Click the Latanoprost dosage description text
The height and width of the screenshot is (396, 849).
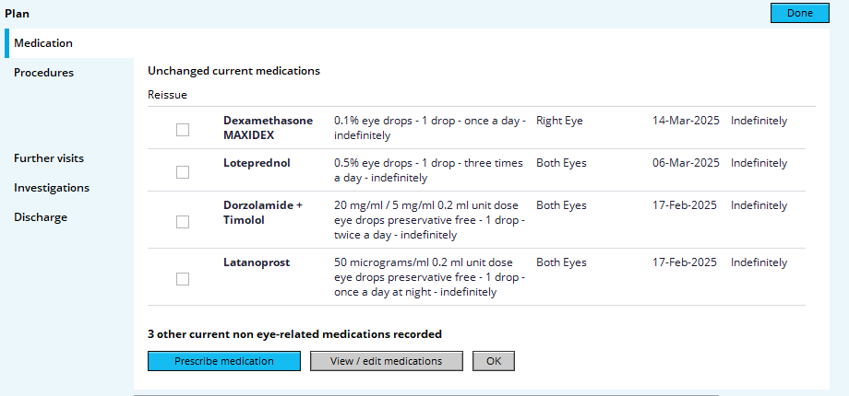tap(430, 277)
